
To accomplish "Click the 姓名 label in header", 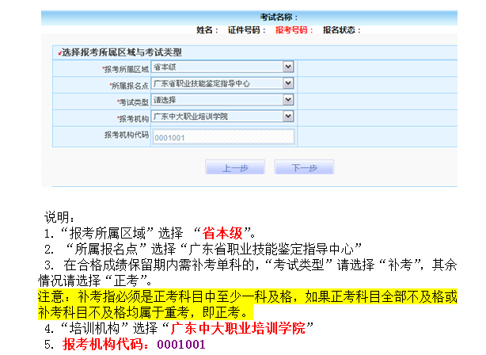I will coord(207,30).
